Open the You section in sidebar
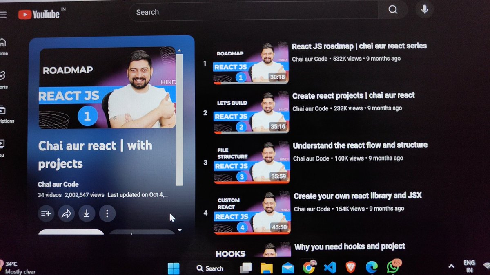This screenshot has width=490, height=275. click(x=2, y=147)
